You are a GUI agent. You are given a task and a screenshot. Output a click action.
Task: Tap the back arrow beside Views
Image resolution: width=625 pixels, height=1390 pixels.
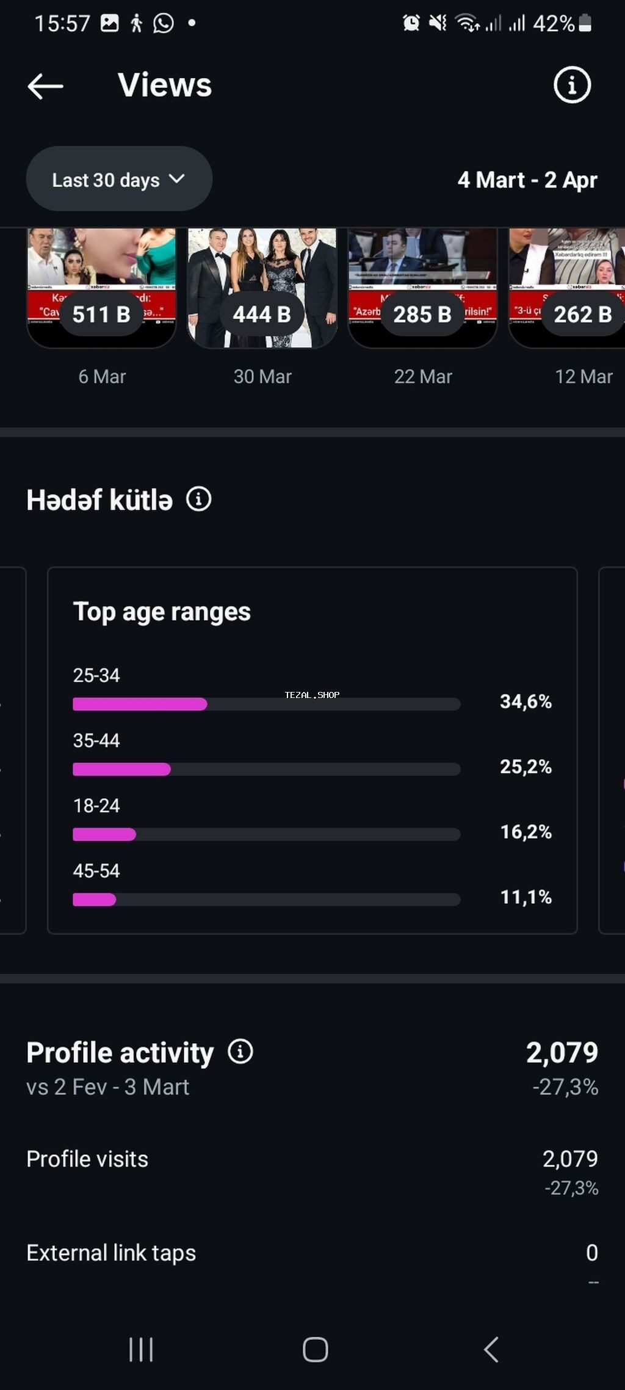(x=46, y=86)
